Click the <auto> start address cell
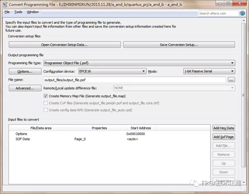Viewport: 249px width, 194px height. point(132,139)
